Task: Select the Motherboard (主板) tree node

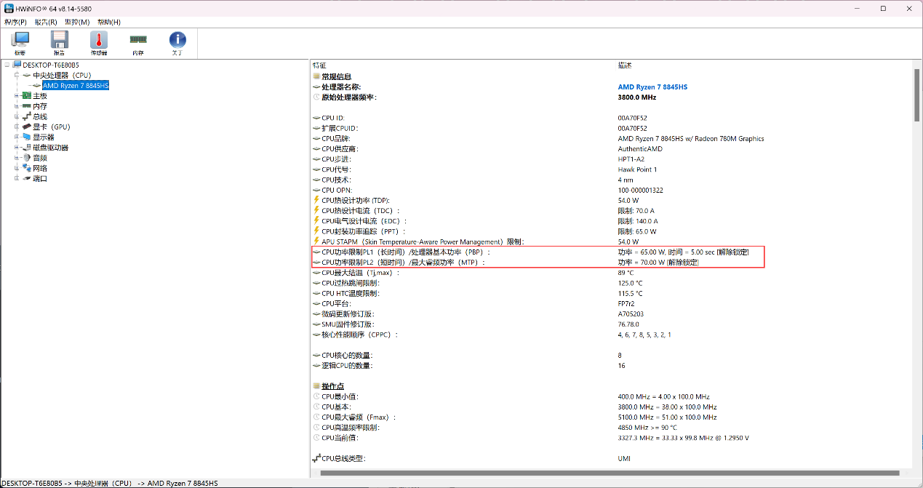Action: pos(39,96)
